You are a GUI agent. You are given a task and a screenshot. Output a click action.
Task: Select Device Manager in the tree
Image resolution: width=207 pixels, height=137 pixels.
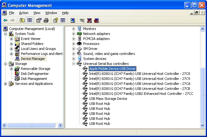[33, 59]
